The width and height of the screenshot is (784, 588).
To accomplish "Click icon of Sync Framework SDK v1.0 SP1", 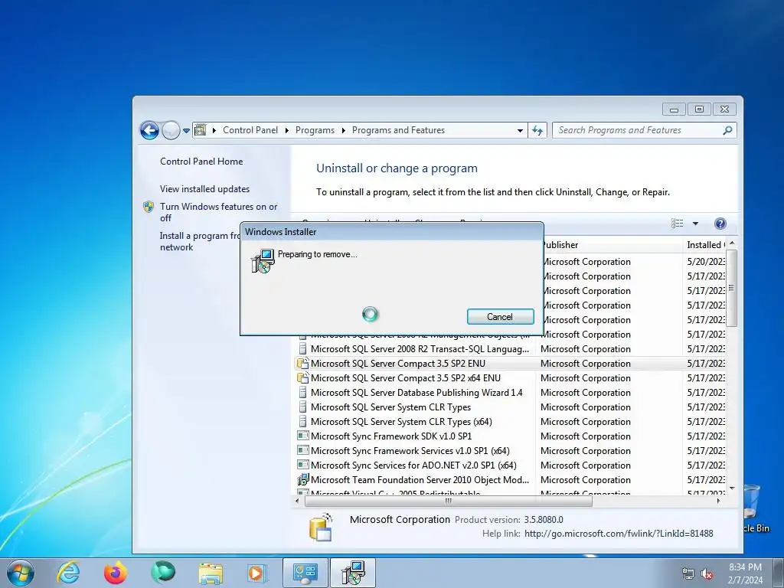I will point(302,436).
